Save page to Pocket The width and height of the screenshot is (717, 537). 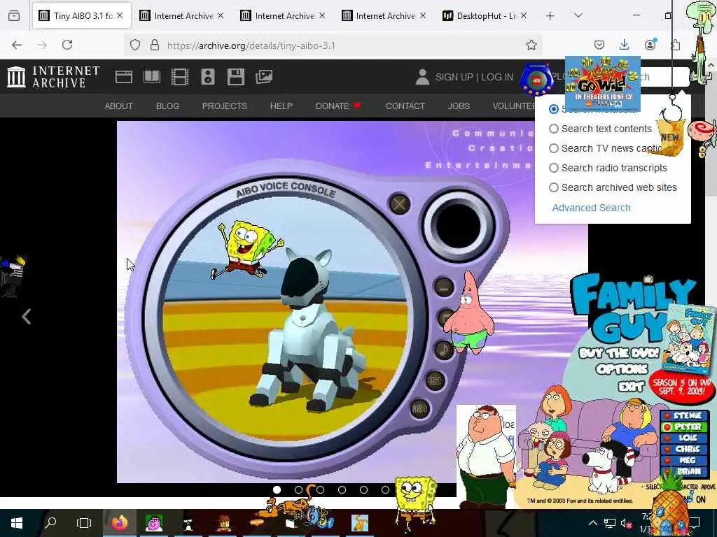pos(599,45)
